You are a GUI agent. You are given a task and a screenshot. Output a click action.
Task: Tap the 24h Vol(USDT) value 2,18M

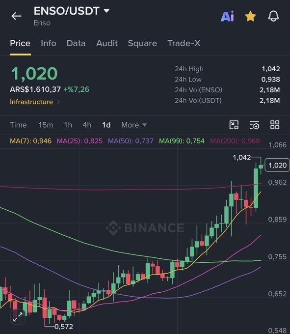[x=269, y=101]
